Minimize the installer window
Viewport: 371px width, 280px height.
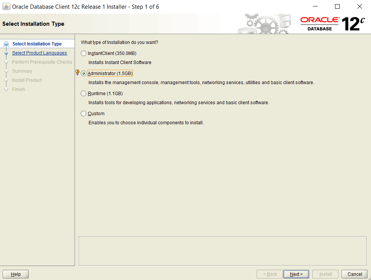(x=315, y=7)
